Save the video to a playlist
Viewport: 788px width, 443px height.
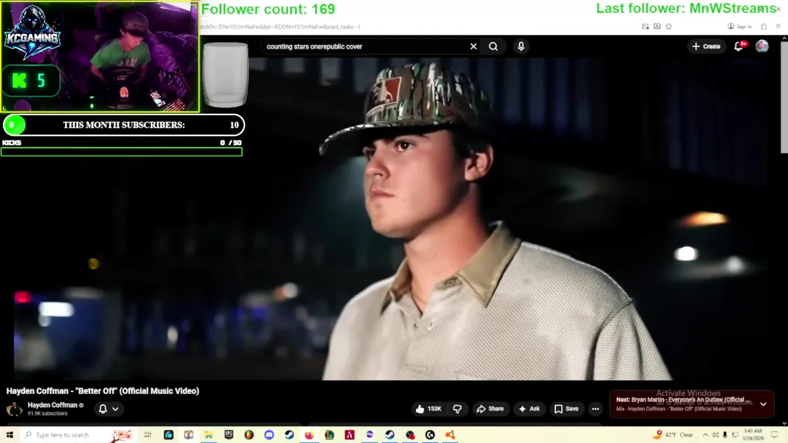pos(566,409)
